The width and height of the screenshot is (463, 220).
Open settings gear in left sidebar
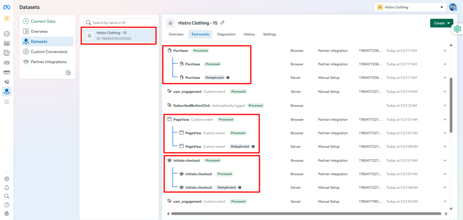click(7, 179)
